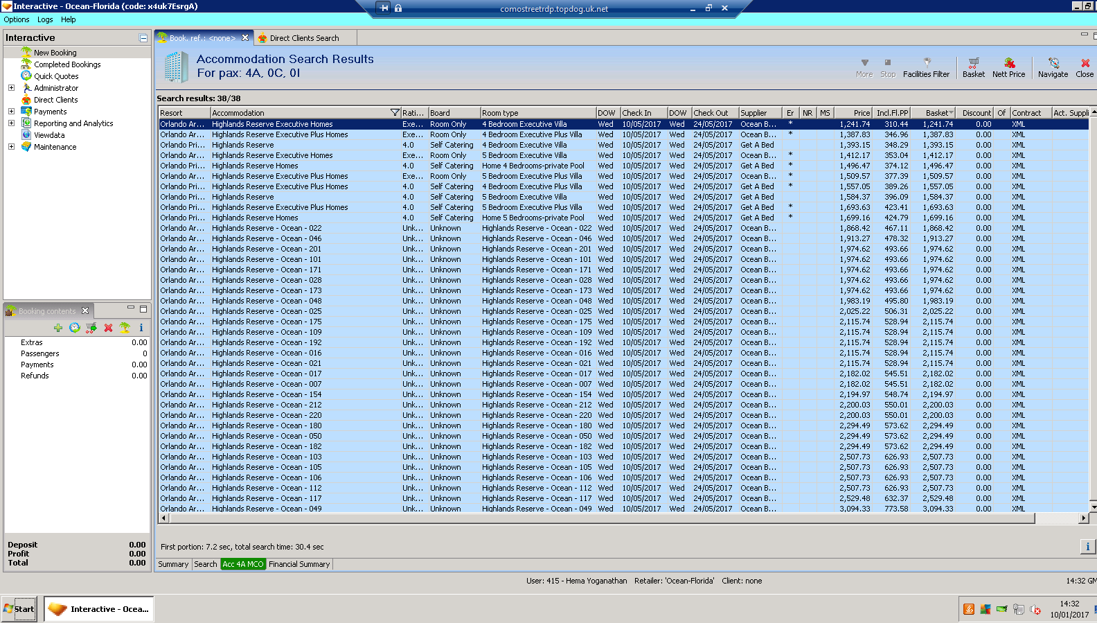Open the Navigate compass tool
Viewport: 1097px width, 623px height.
pyautogui.click(x=1053, y=67)
